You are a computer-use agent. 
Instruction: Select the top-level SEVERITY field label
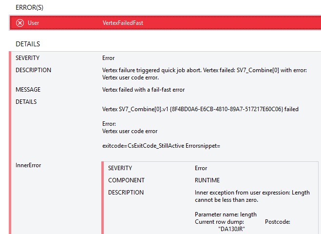[x=28, y=58]
